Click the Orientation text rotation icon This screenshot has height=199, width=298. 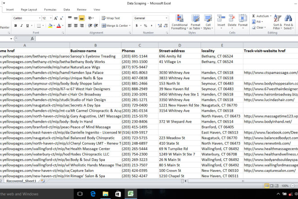click(90, 18)
